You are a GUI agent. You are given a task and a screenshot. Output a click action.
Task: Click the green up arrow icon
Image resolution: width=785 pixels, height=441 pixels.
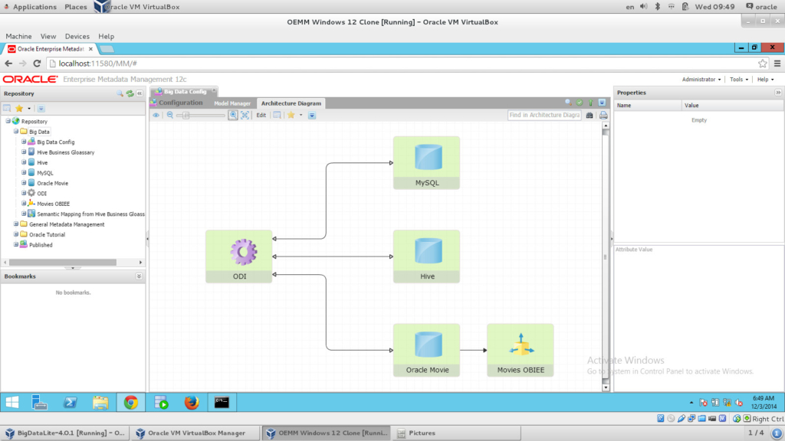coord(591,103)
